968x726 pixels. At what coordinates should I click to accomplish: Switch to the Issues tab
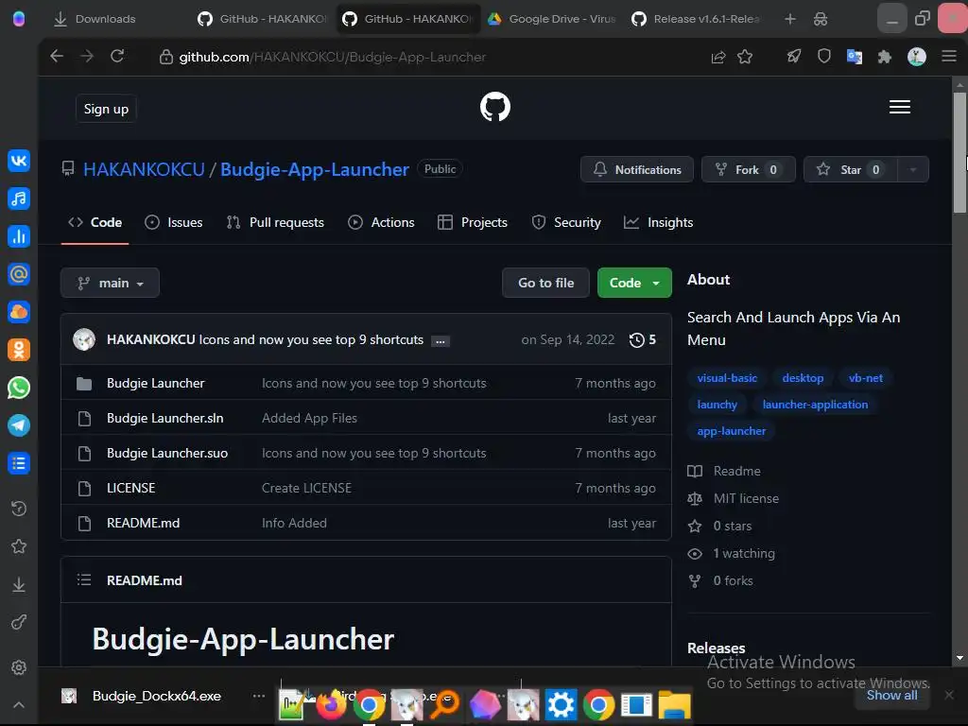[x=174, y=222]
